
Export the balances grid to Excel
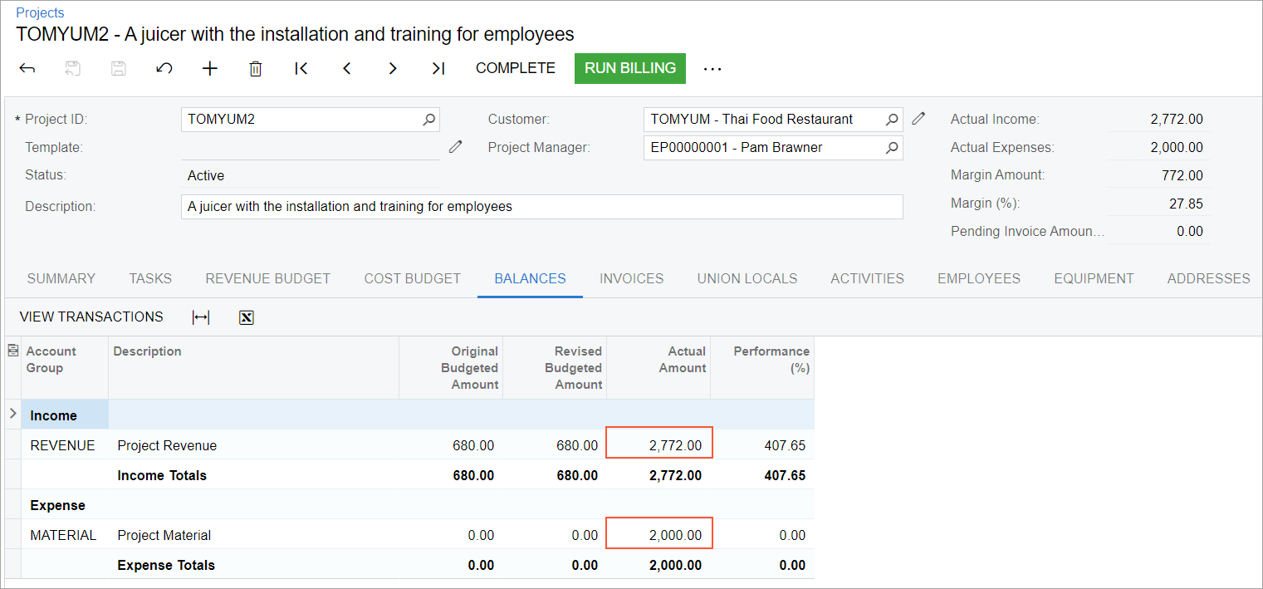(246, 317)
